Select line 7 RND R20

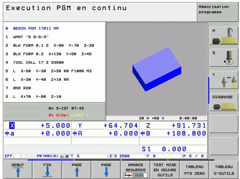18,88
